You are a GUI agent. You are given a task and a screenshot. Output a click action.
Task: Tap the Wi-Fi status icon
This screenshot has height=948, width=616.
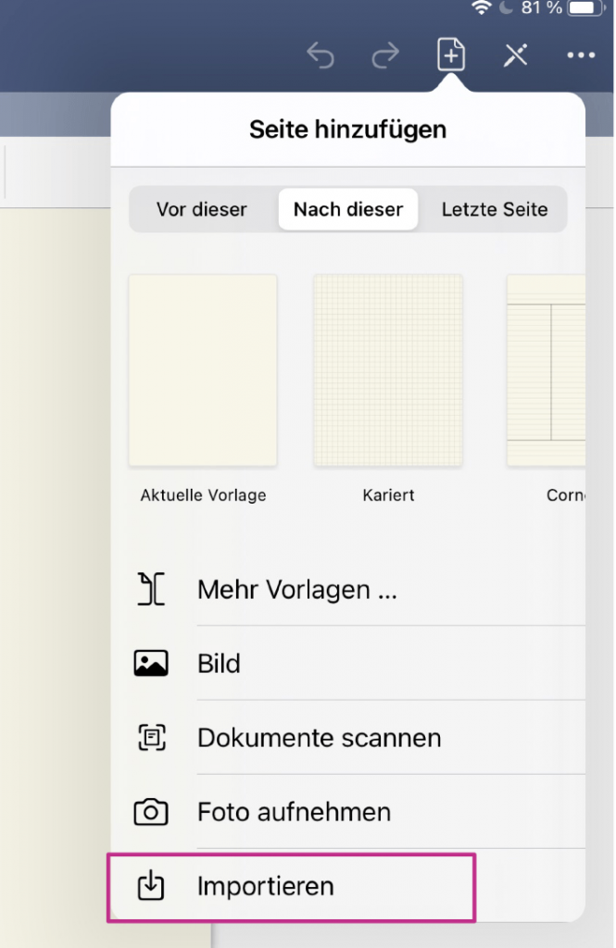pyautogui.click(x=481, y=7)
